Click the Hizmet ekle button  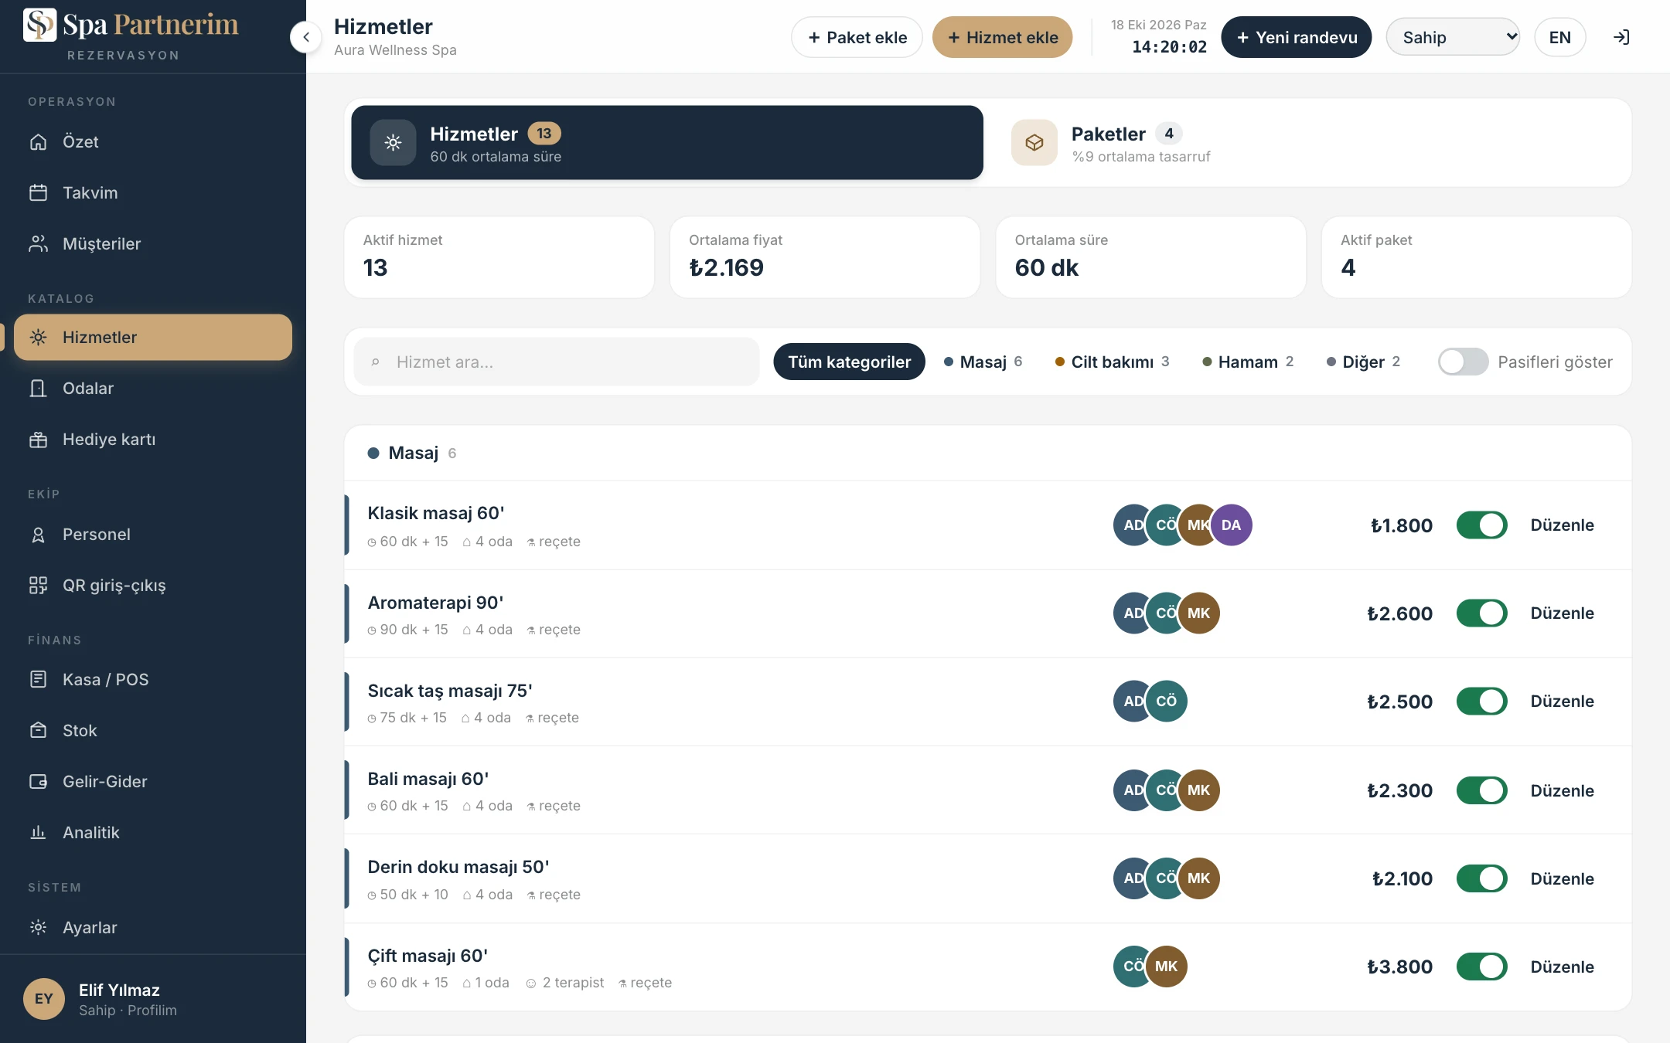click(x=1002, y=37)
